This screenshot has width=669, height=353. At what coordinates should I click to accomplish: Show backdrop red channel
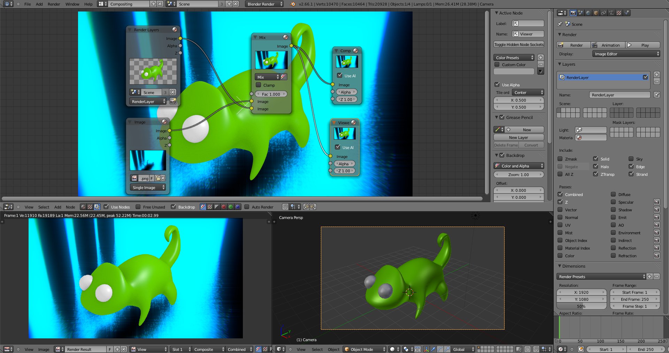click(224, 207)
